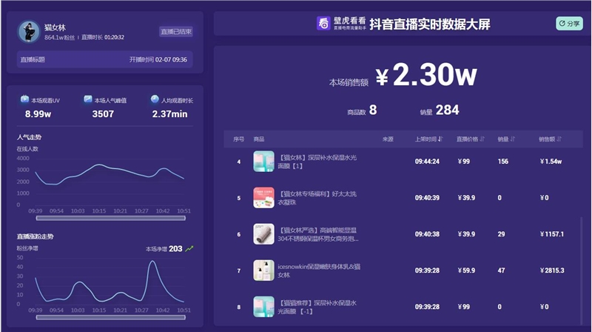Click the 本场观看UV icon
The height and width of the screenshot is (332, 592).
coord(25,99)
